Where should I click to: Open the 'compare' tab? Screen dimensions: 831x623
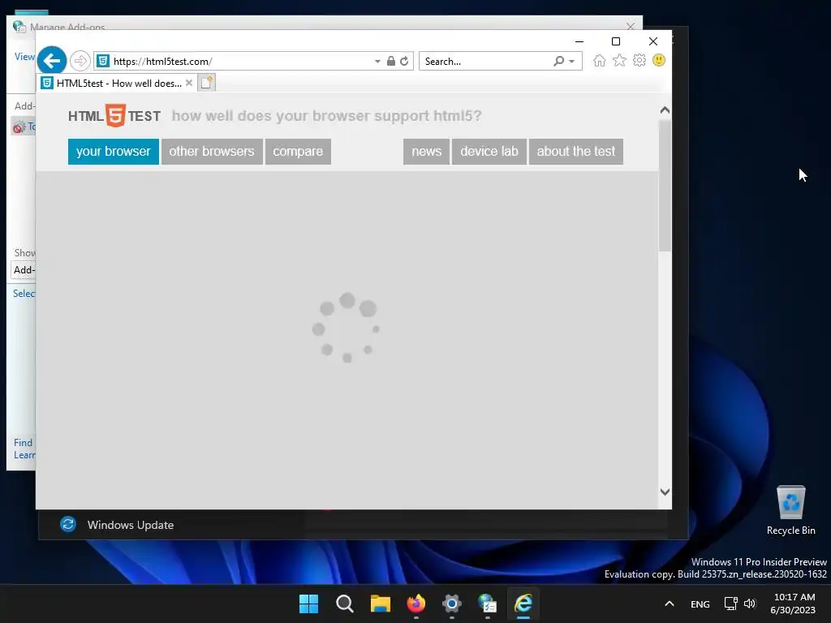298,152
